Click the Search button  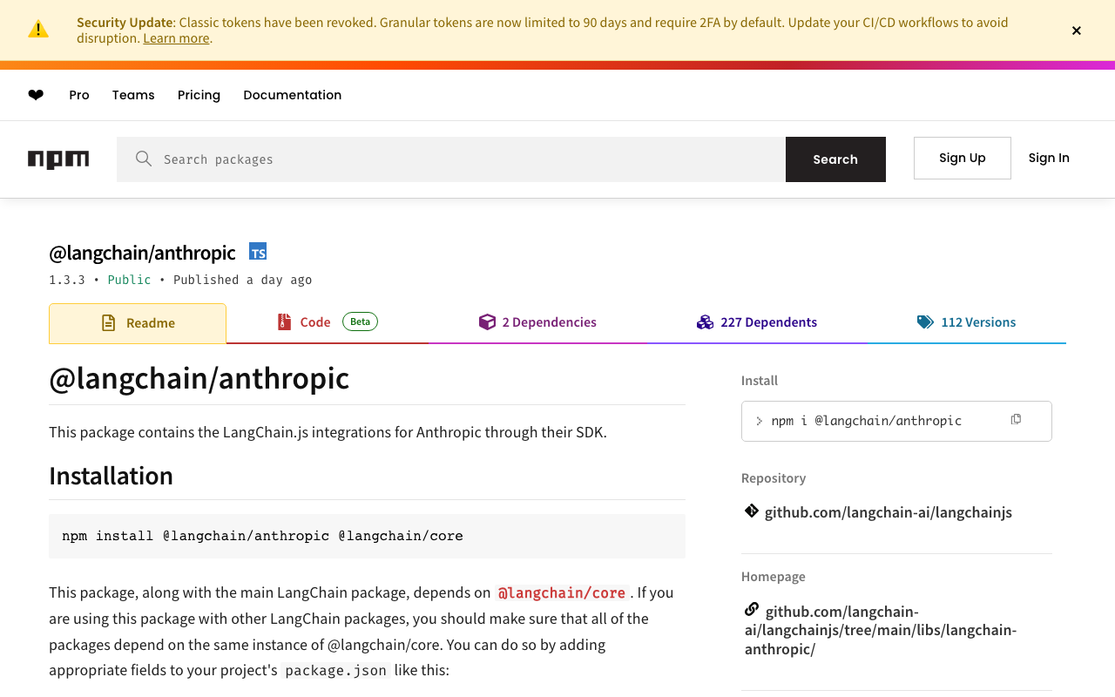835,159
